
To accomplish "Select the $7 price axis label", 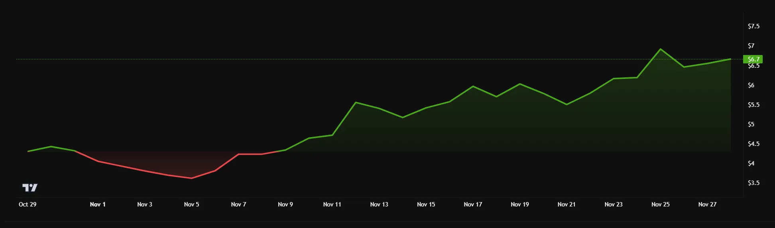I will click(751, 46).
